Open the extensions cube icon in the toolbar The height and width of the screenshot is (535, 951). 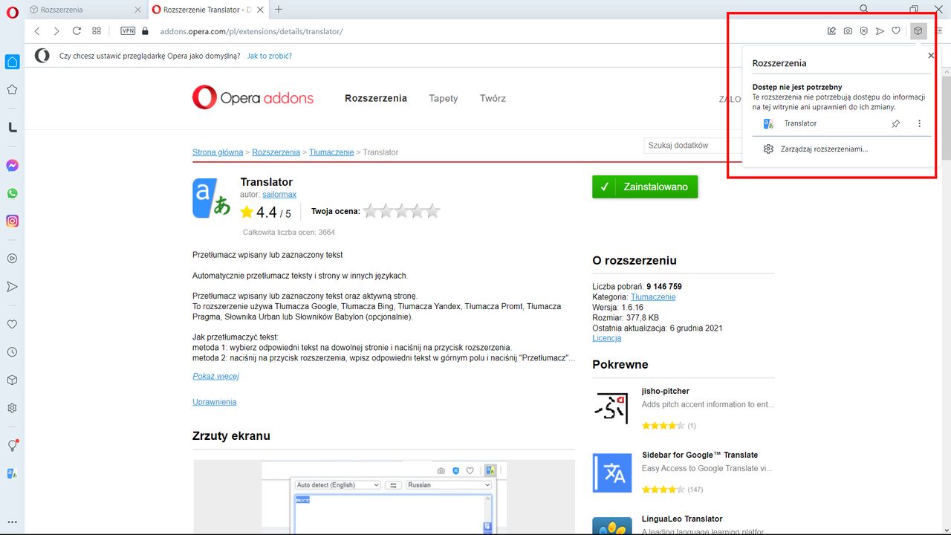click(918, 30)
